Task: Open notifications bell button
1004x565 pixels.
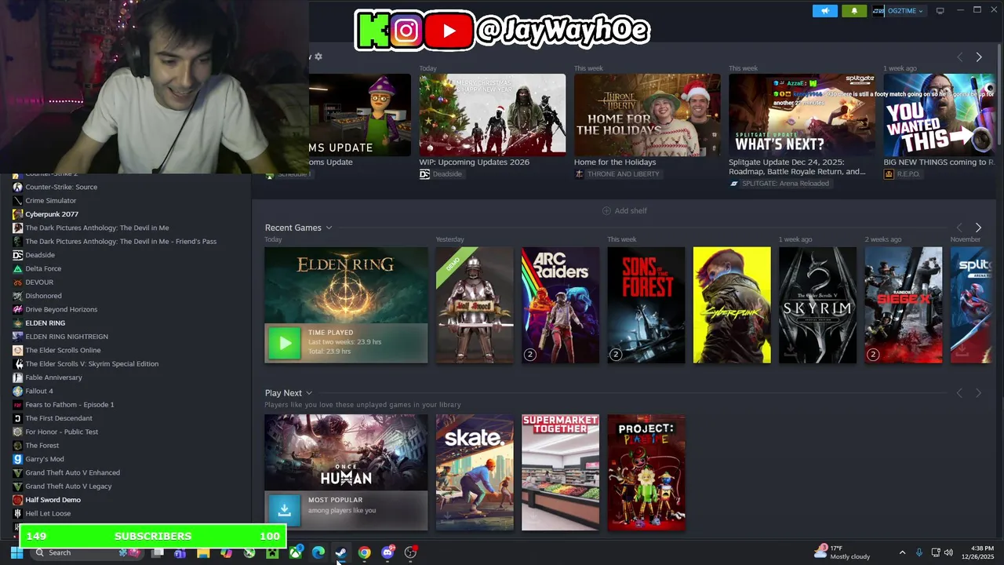Action: click(854, 11)
